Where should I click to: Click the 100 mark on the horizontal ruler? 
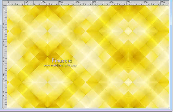click(x=26, y=2)
